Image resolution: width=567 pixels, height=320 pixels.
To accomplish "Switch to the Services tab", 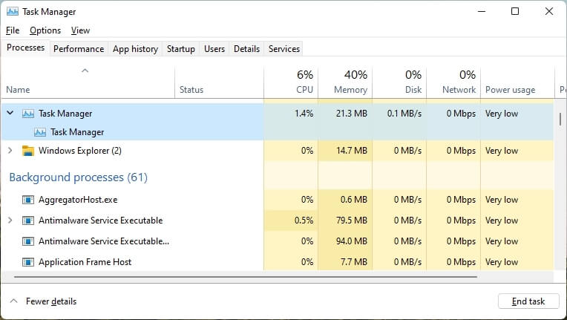I will click(283, 49).
